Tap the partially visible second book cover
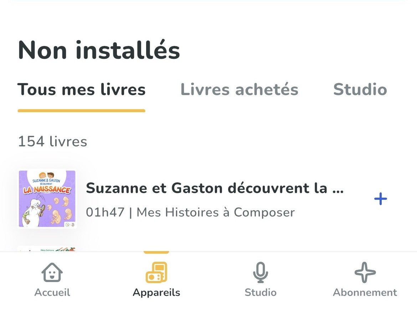Image resolution: width=417 pixels, height=323 pixels. [x=47, y=249]
